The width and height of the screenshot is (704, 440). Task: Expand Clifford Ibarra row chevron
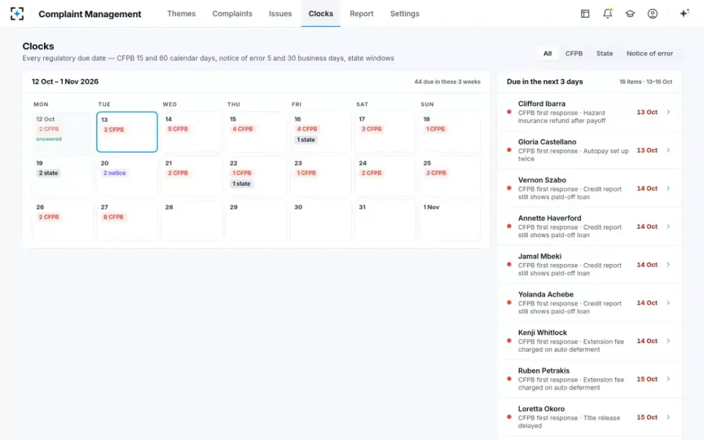click(x=668, y=112)
